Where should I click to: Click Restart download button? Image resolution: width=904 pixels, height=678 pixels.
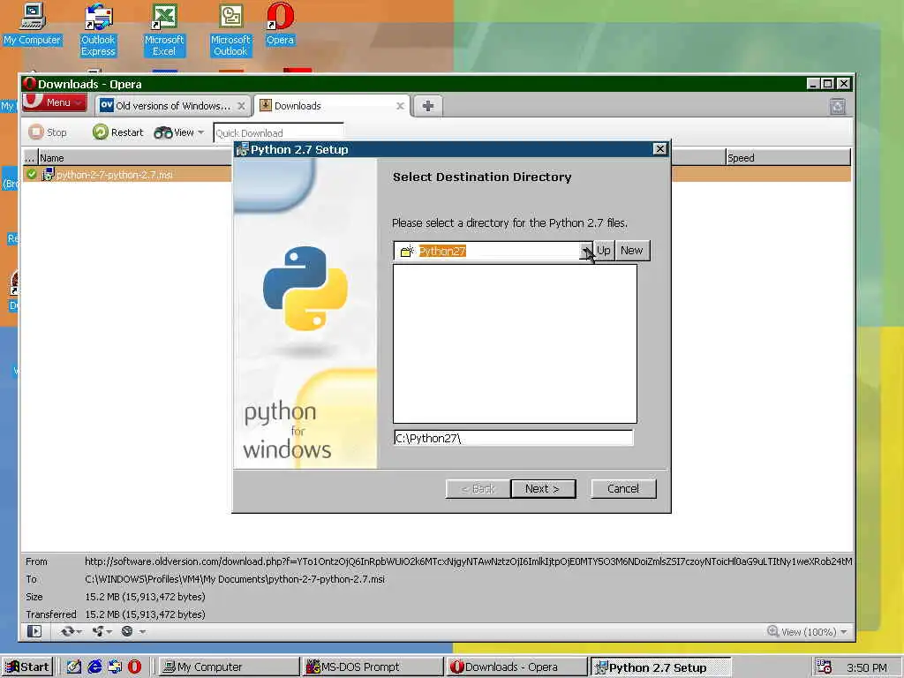point(117,132)
